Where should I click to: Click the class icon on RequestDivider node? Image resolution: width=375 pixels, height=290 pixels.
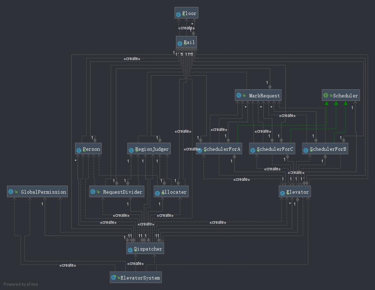(93, 192)
